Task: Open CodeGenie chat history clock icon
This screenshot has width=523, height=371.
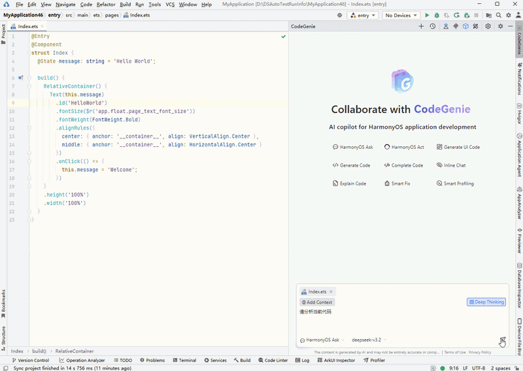Action: [432, 26]
